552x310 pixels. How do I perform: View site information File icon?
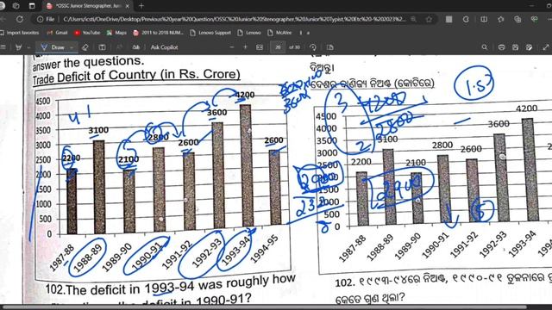tap(46, 19)
